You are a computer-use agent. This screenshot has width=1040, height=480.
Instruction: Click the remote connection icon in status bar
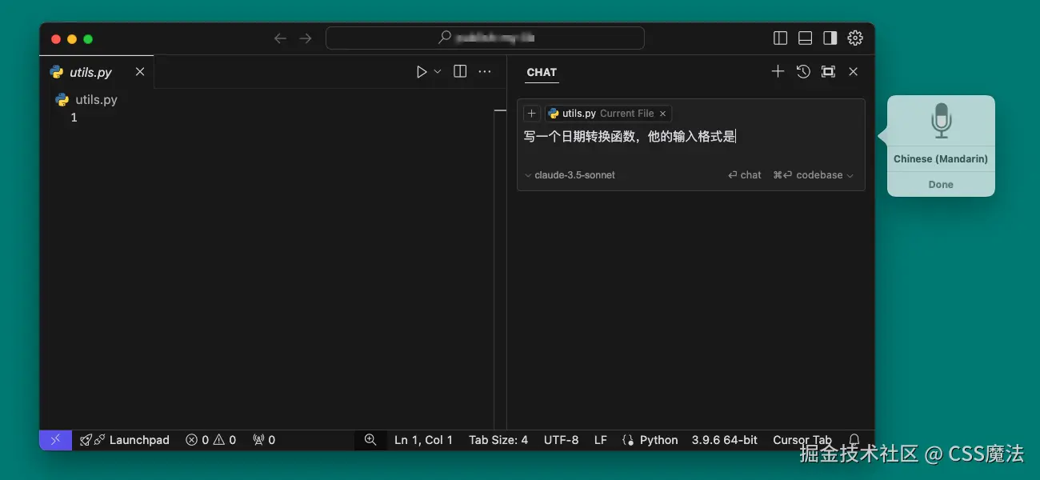click(54, 439)
